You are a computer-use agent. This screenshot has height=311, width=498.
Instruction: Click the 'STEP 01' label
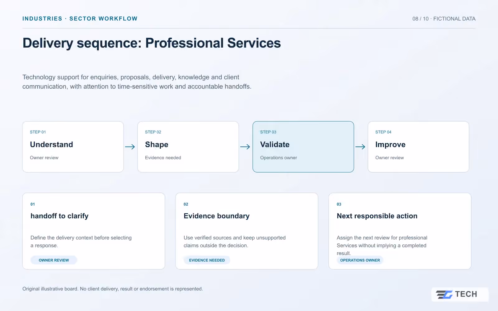tap(38, 132)
